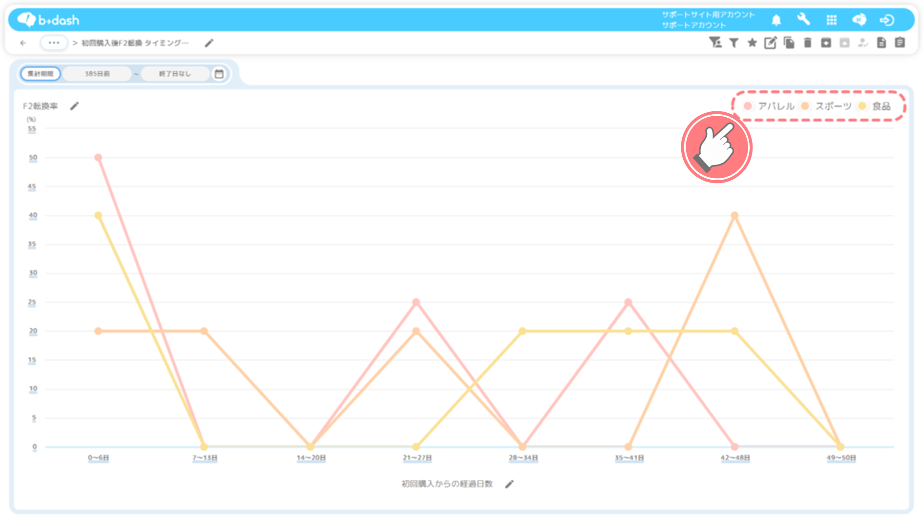Click the plain filter funnel icon
923x519 pixels.
point(734,43)
